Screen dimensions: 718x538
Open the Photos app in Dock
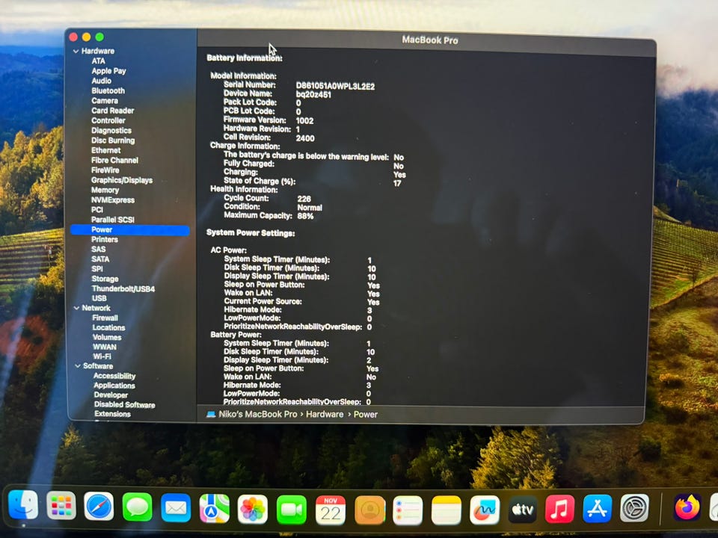pos(253,509)
